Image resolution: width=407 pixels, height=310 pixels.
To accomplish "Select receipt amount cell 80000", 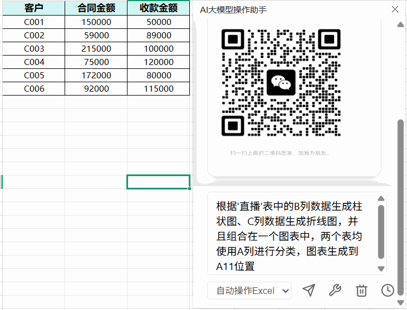I will point(159,76).
